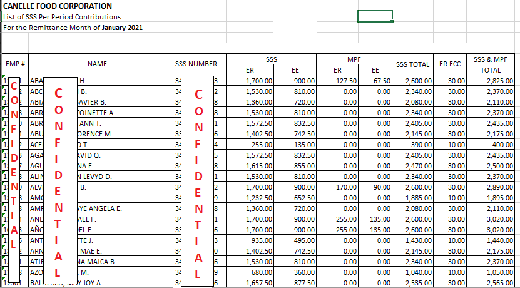Screen dimensions: 520x288
Task: Click 2,080.00 in the 'AYE ANGELA E.' row
Action: pyautogui.click(x=412, y=208)
